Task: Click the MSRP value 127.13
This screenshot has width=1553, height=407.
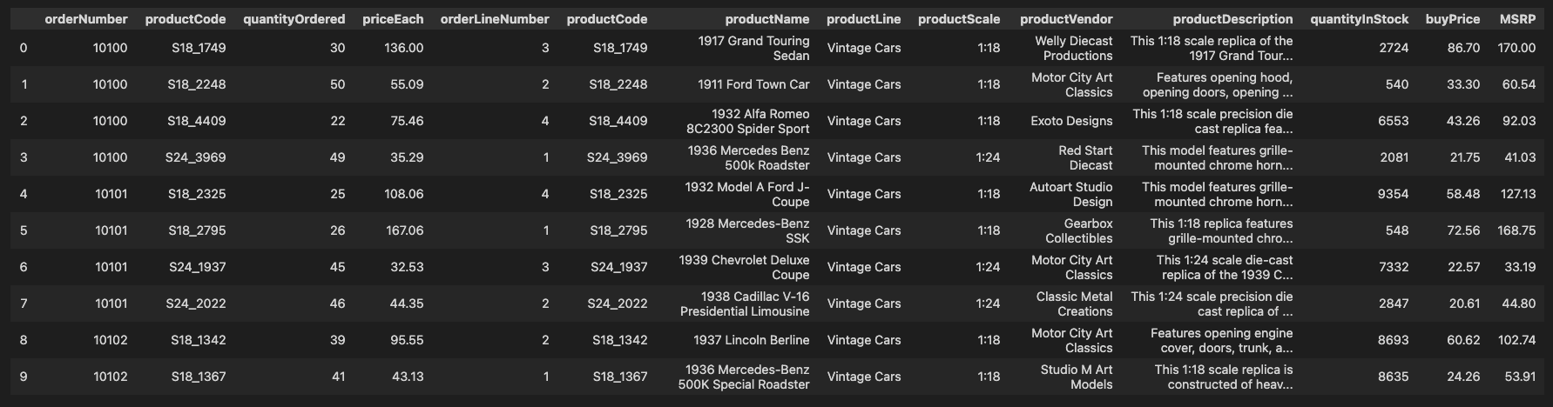Action: pyautogui.click(x=1517, y=194)
